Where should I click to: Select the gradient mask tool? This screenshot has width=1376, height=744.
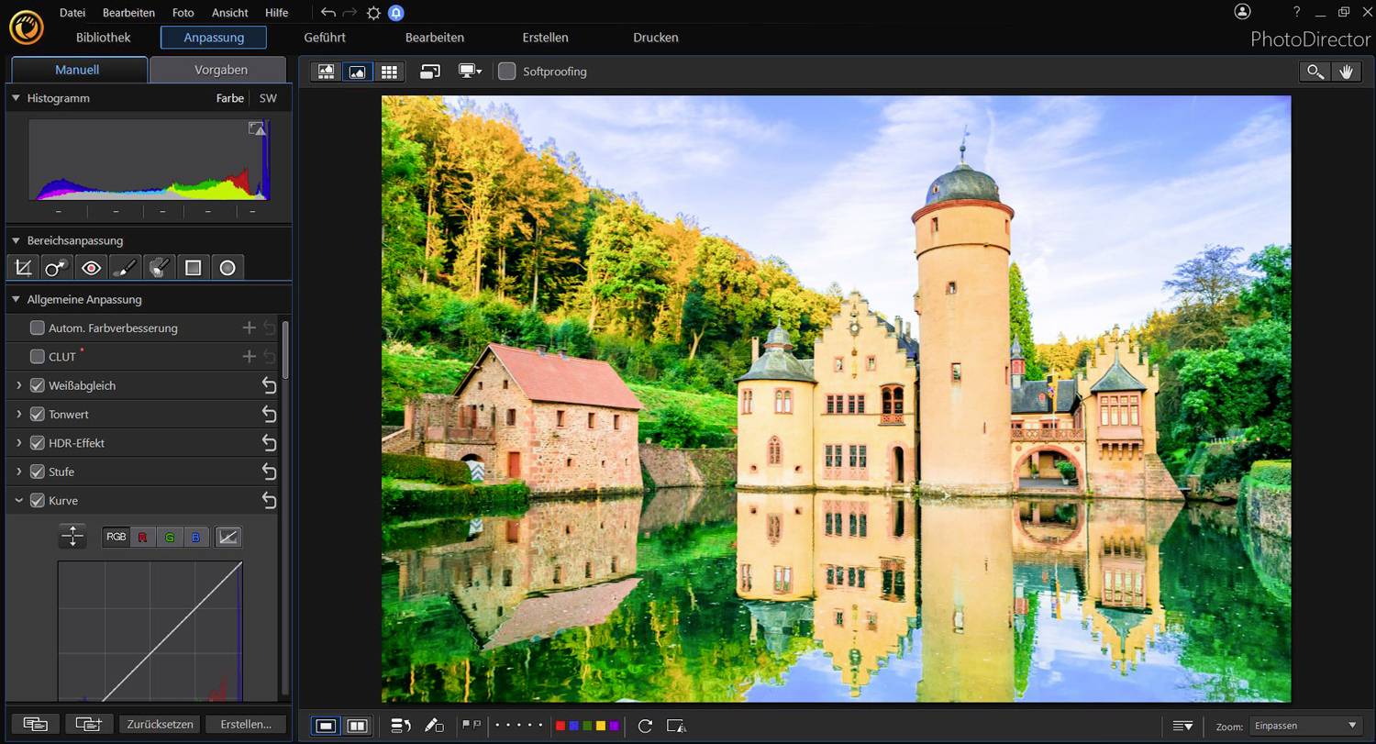[193, 267]
